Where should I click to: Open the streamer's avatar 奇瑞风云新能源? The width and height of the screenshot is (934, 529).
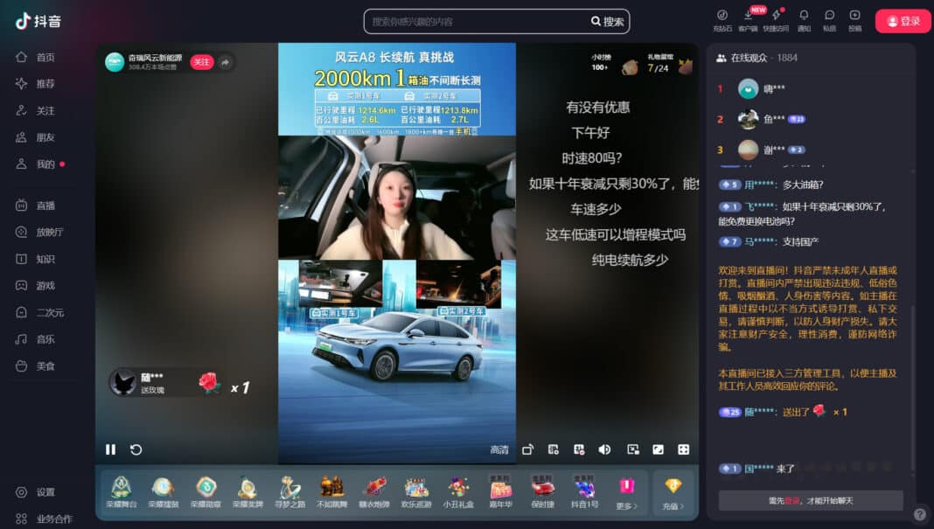115,62
